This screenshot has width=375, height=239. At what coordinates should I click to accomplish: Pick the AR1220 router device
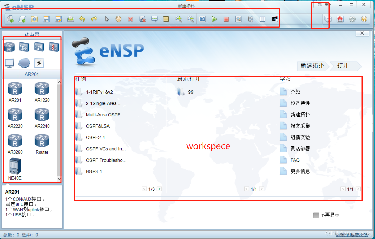tap(42, 92)
